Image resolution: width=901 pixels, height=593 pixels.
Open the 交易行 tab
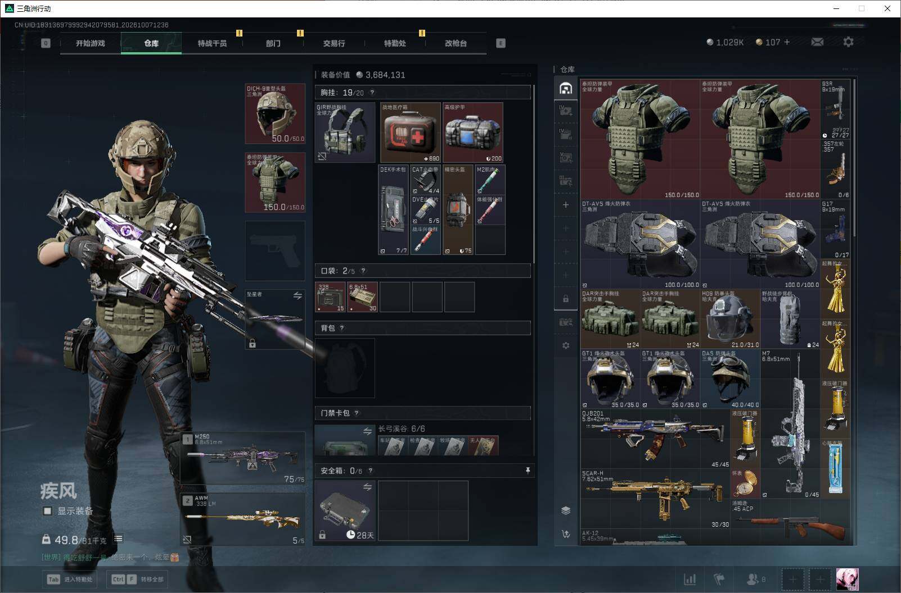point(334,43)
